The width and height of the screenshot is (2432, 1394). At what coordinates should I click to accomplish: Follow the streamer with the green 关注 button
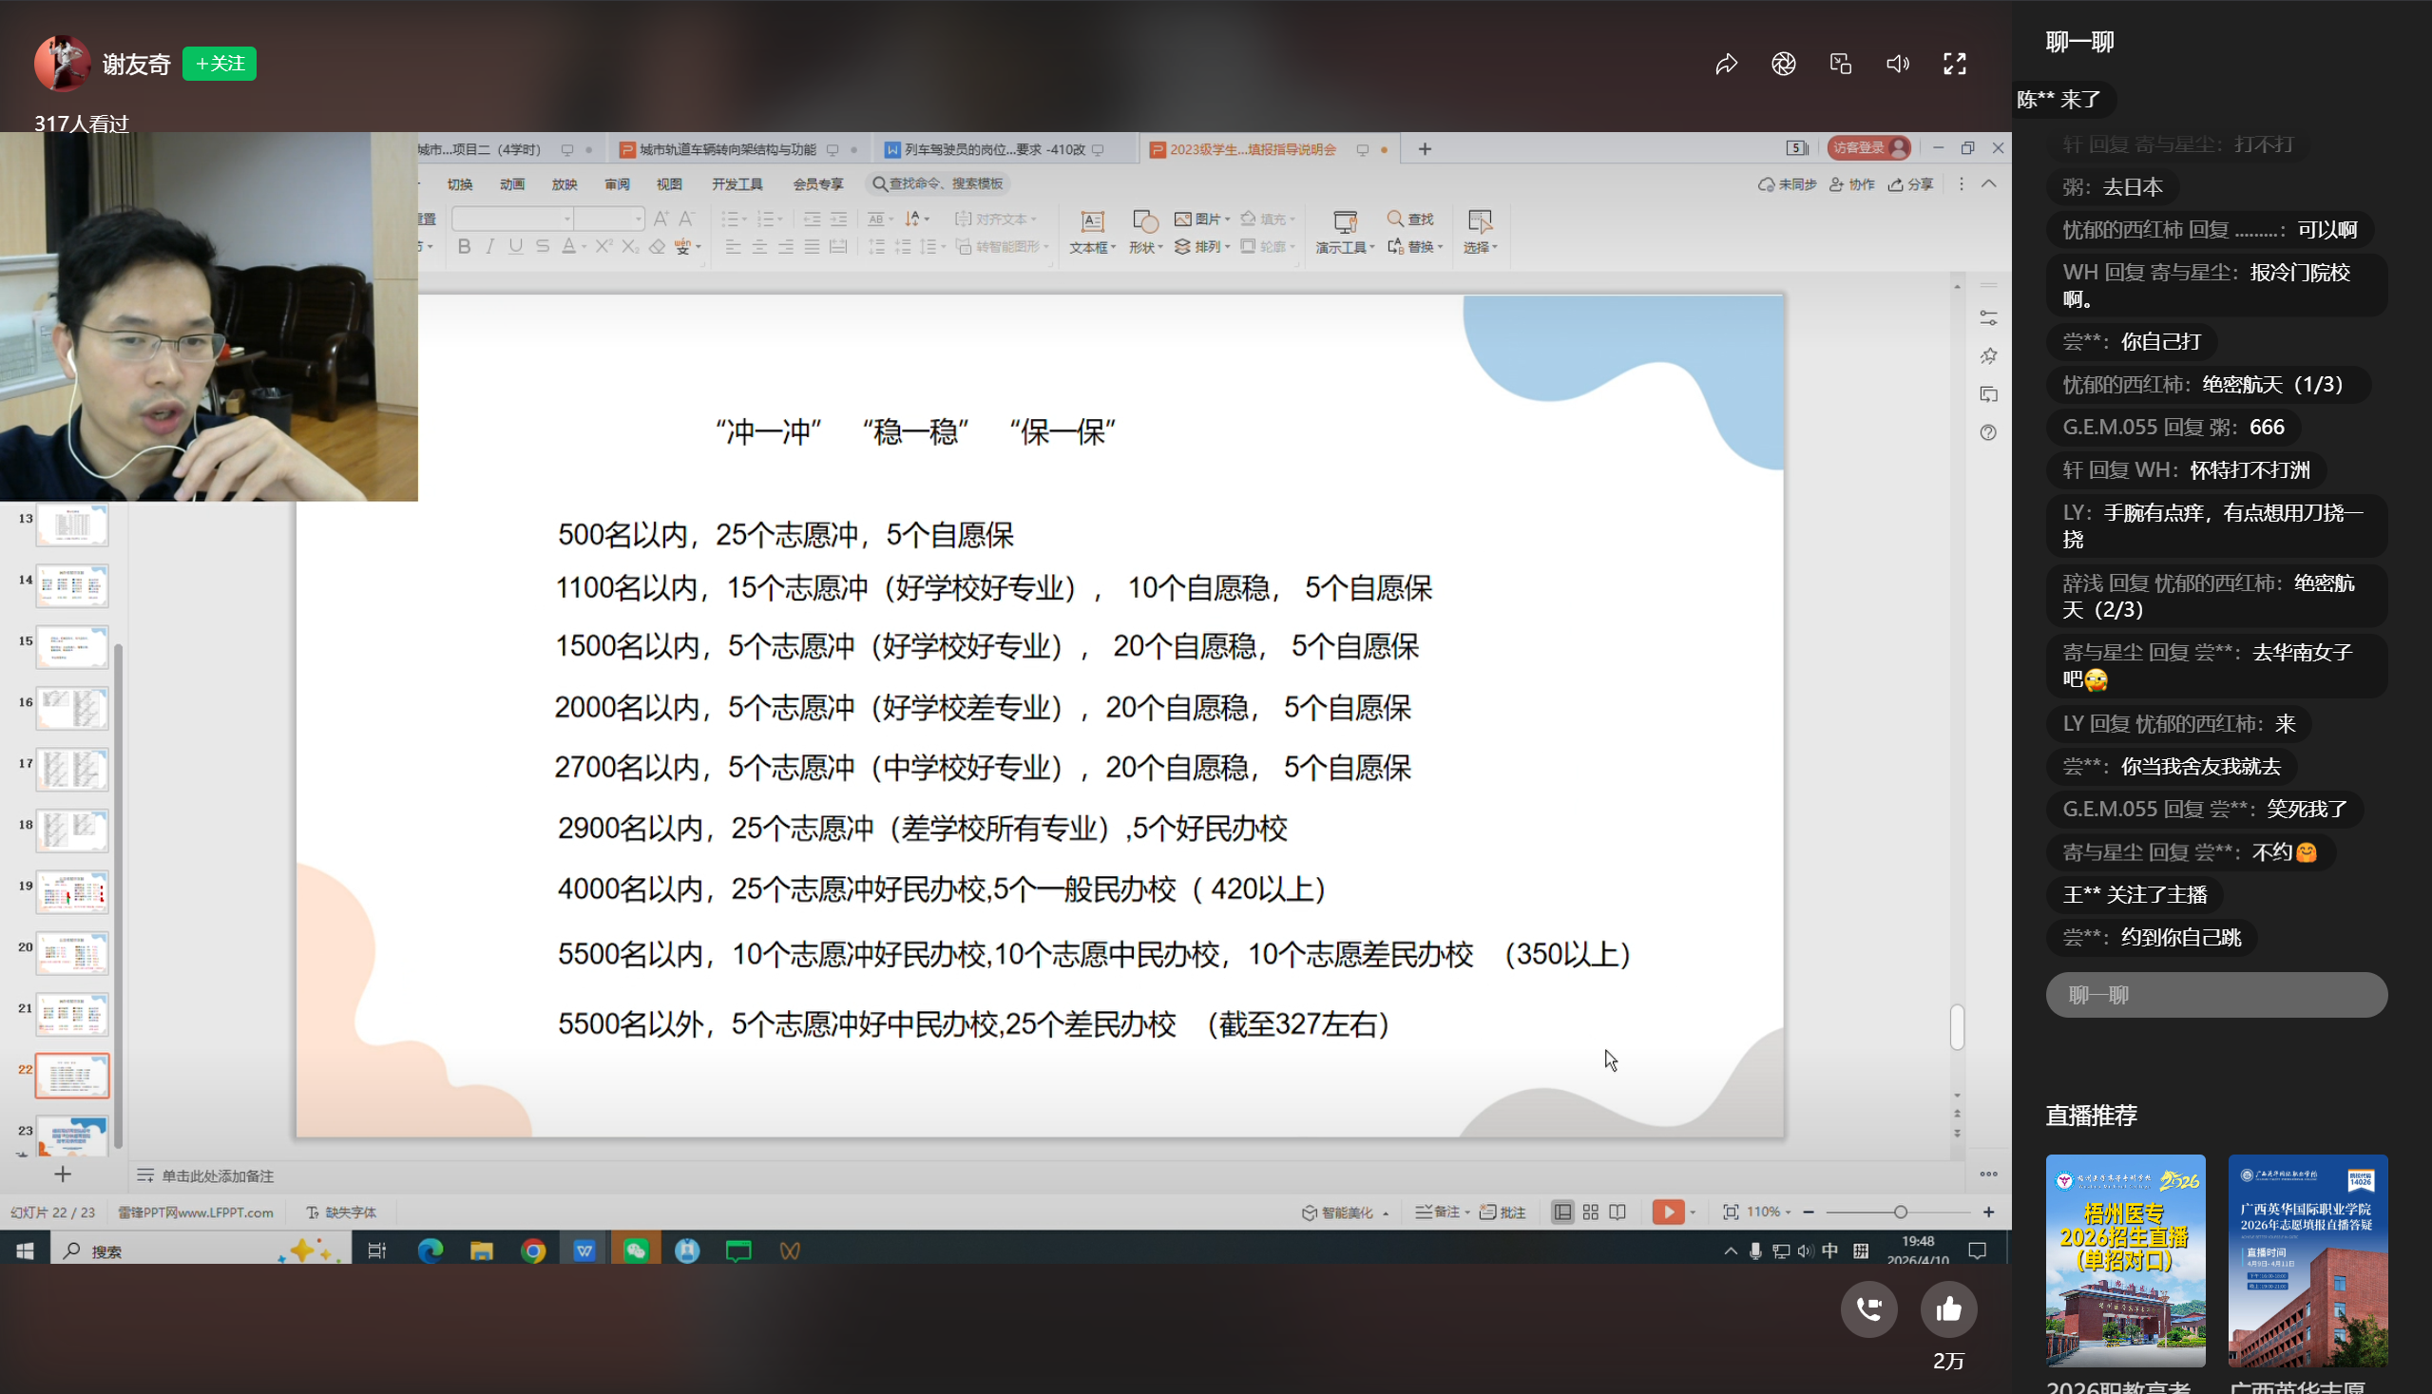pos(220,63)
